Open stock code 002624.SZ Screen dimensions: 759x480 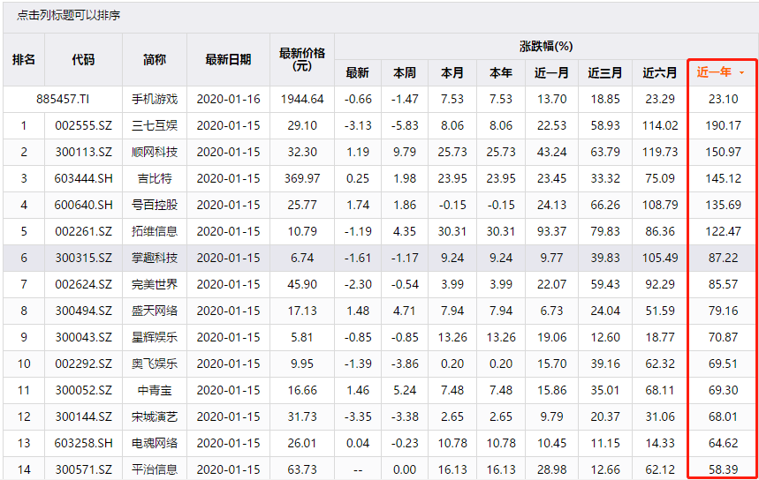tap(83, 284)
